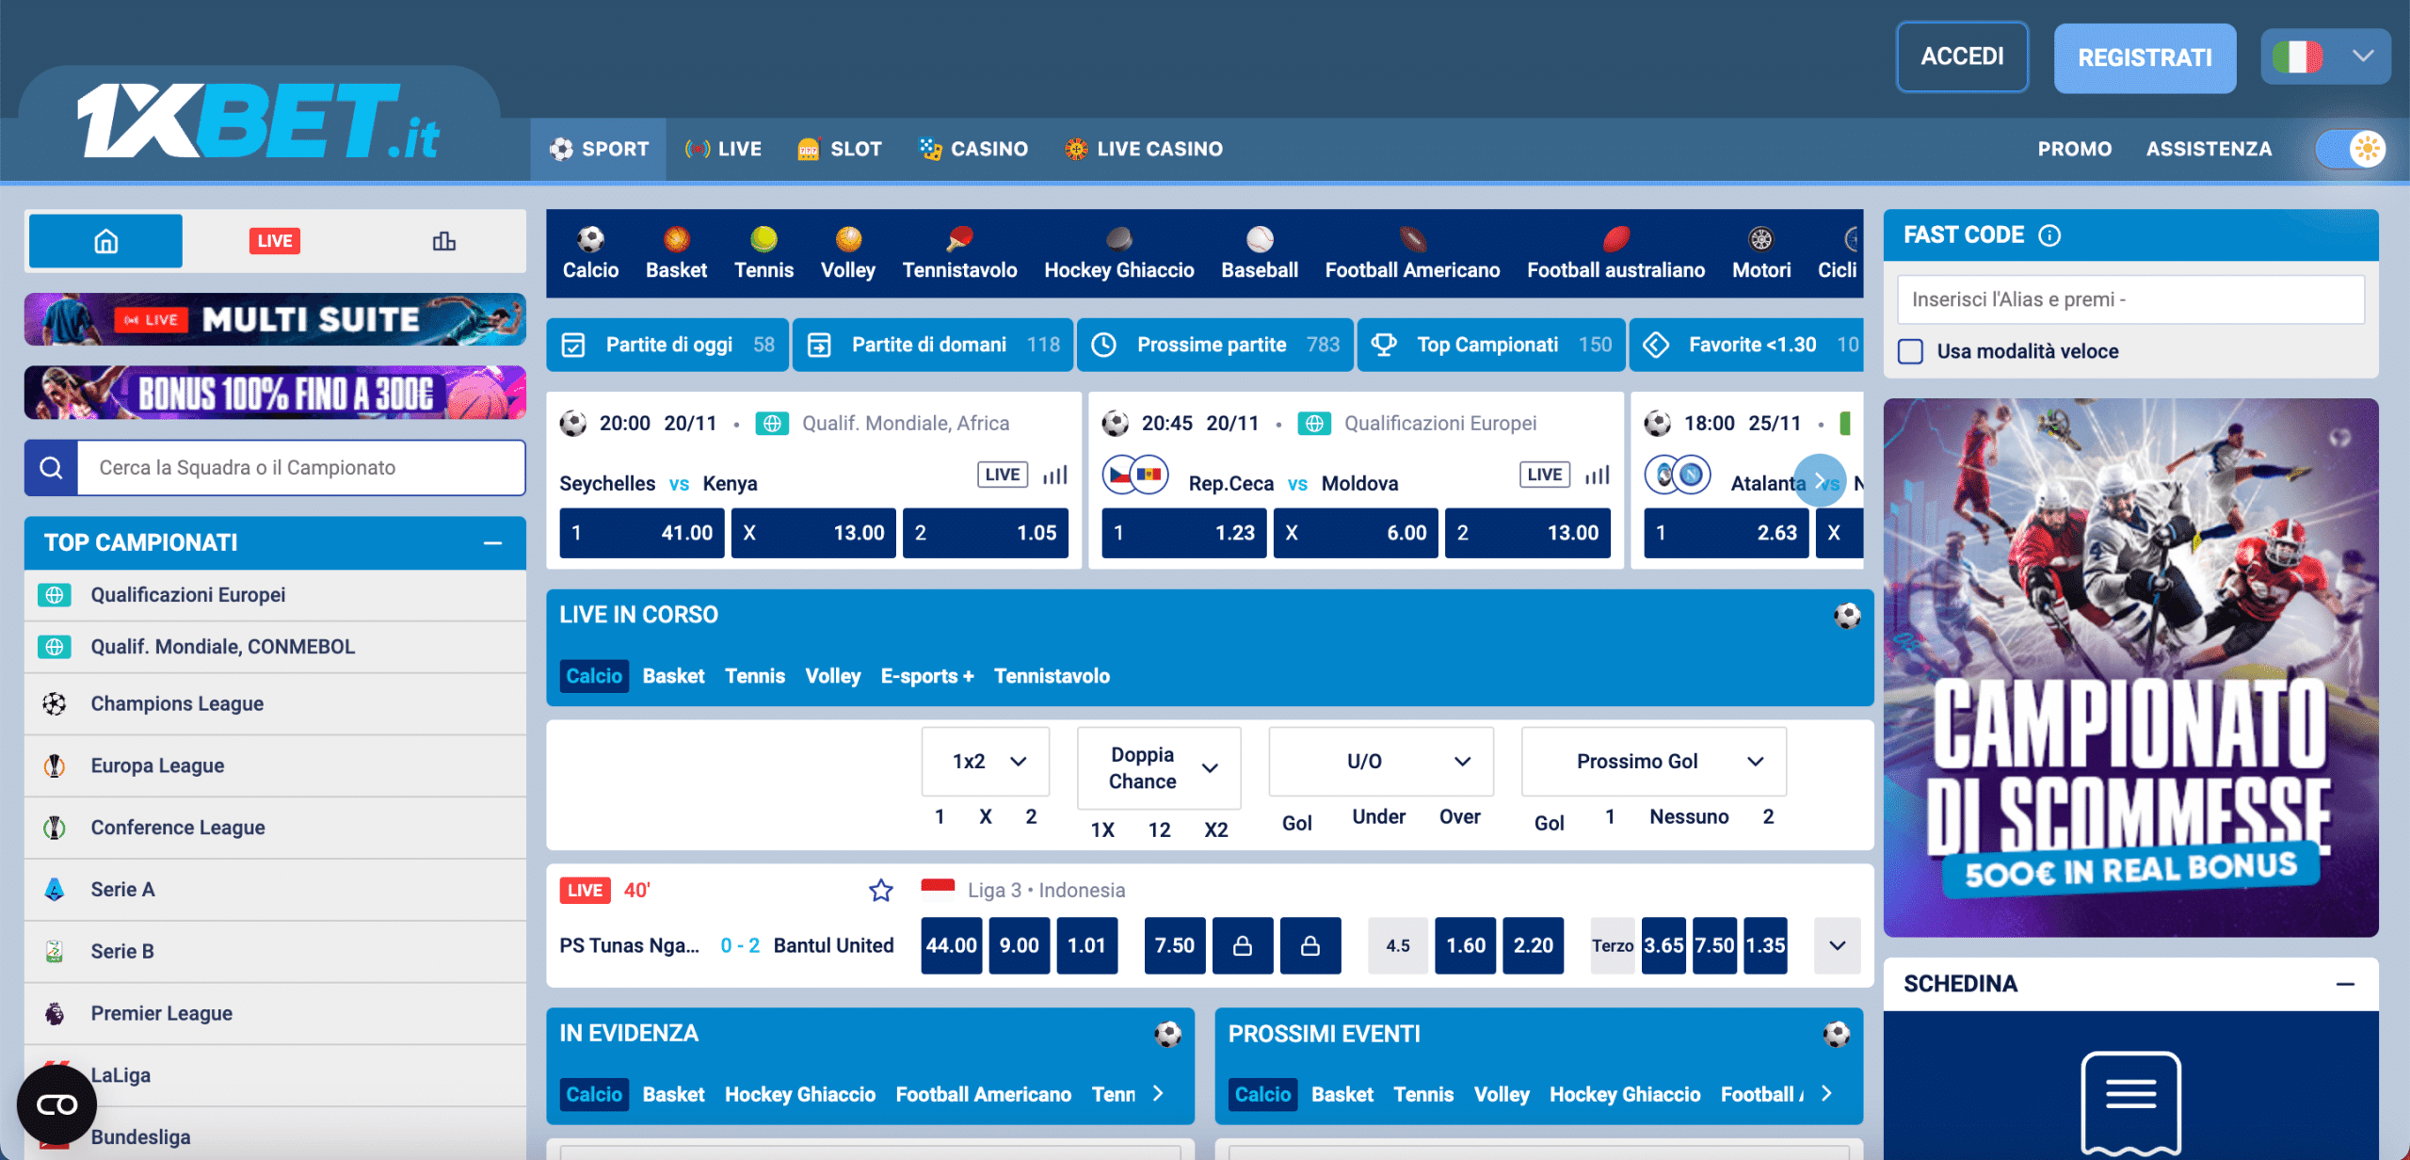Open the statistics podium icon tab
This screenshot has height=1160, width=2410.
pos(443,241)
